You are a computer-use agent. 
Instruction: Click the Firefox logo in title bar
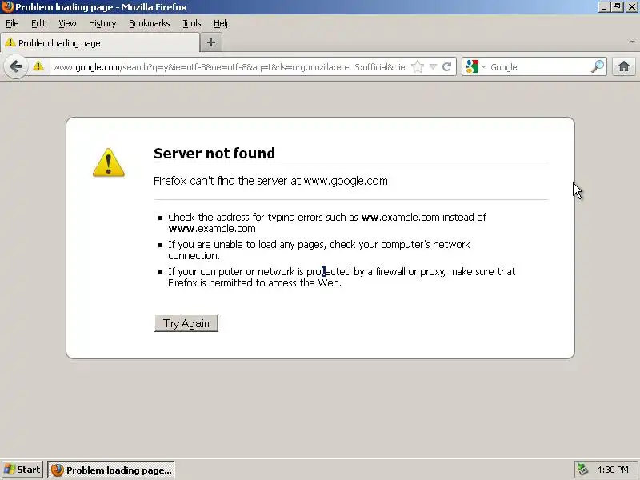7,7
